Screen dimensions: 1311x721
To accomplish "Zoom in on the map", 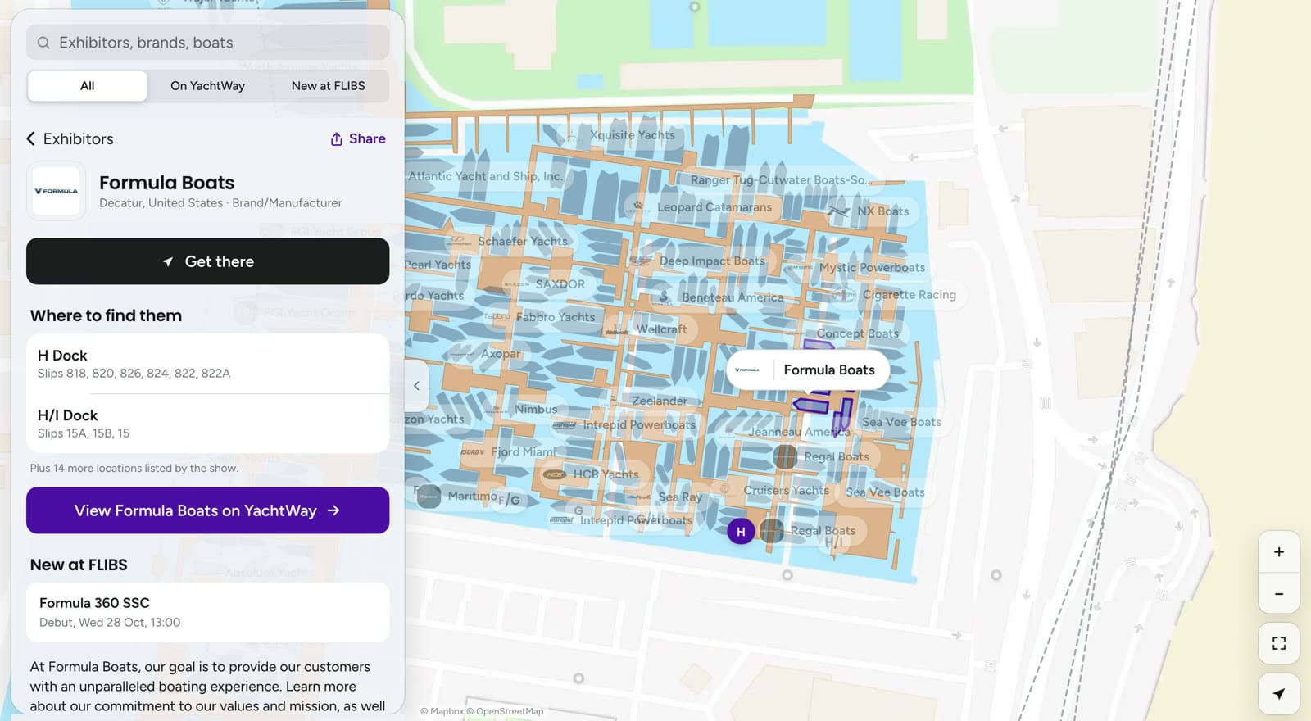I will tap(1278, 552).
